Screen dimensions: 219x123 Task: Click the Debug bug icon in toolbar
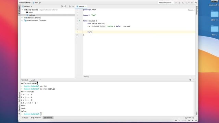[179, 3]
